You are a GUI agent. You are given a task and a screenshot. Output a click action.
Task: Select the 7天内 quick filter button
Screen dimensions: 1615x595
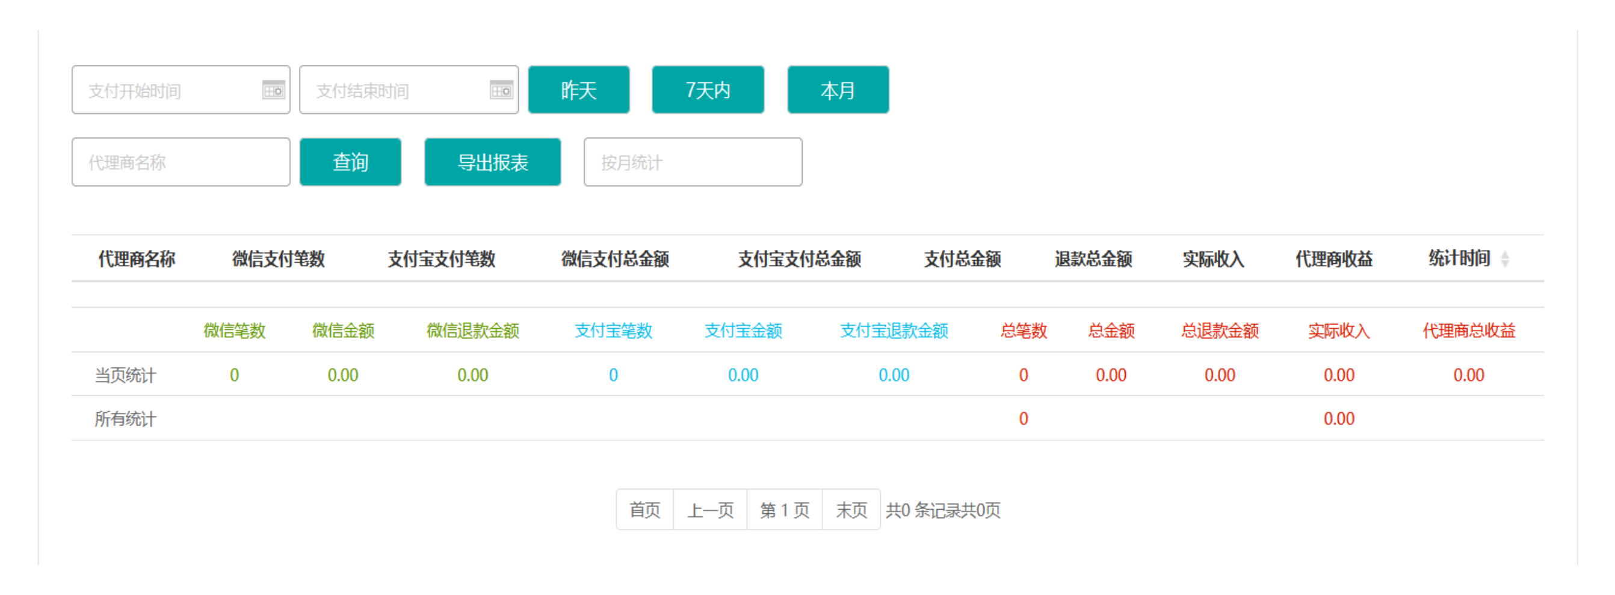pos(708,90)
